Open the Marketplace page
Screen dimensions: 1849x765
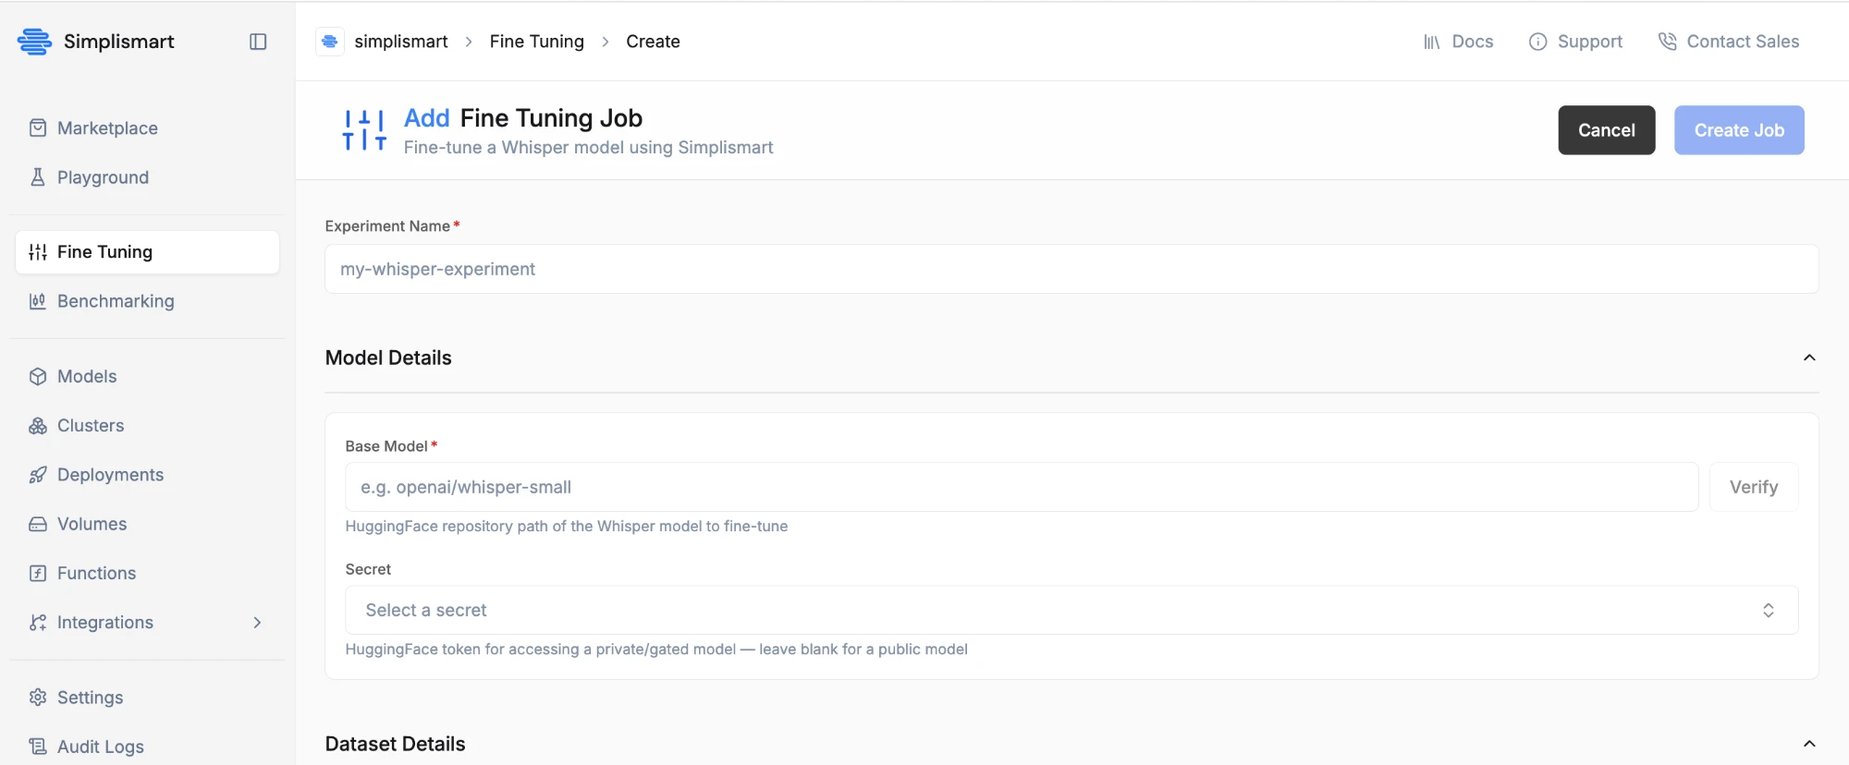(107, 128)
